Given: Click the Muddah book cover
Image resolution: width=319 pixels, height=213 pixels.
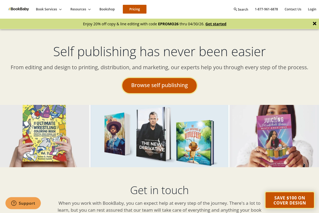Looking at the screenshot, I should point(117,134).
